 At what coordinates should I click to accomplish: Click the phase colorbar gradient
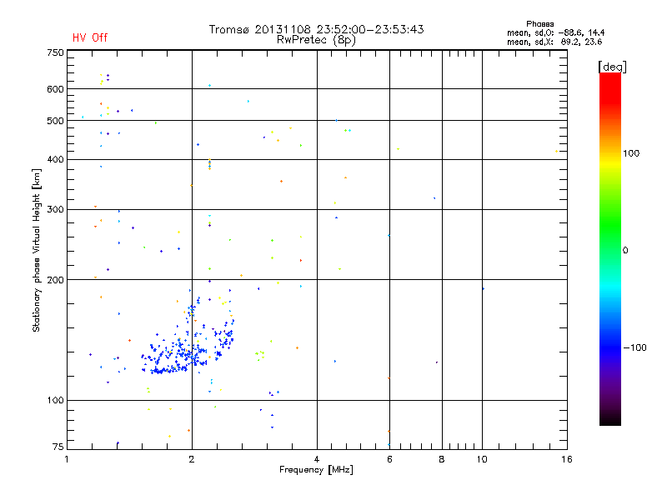click(x=610, y=248)
